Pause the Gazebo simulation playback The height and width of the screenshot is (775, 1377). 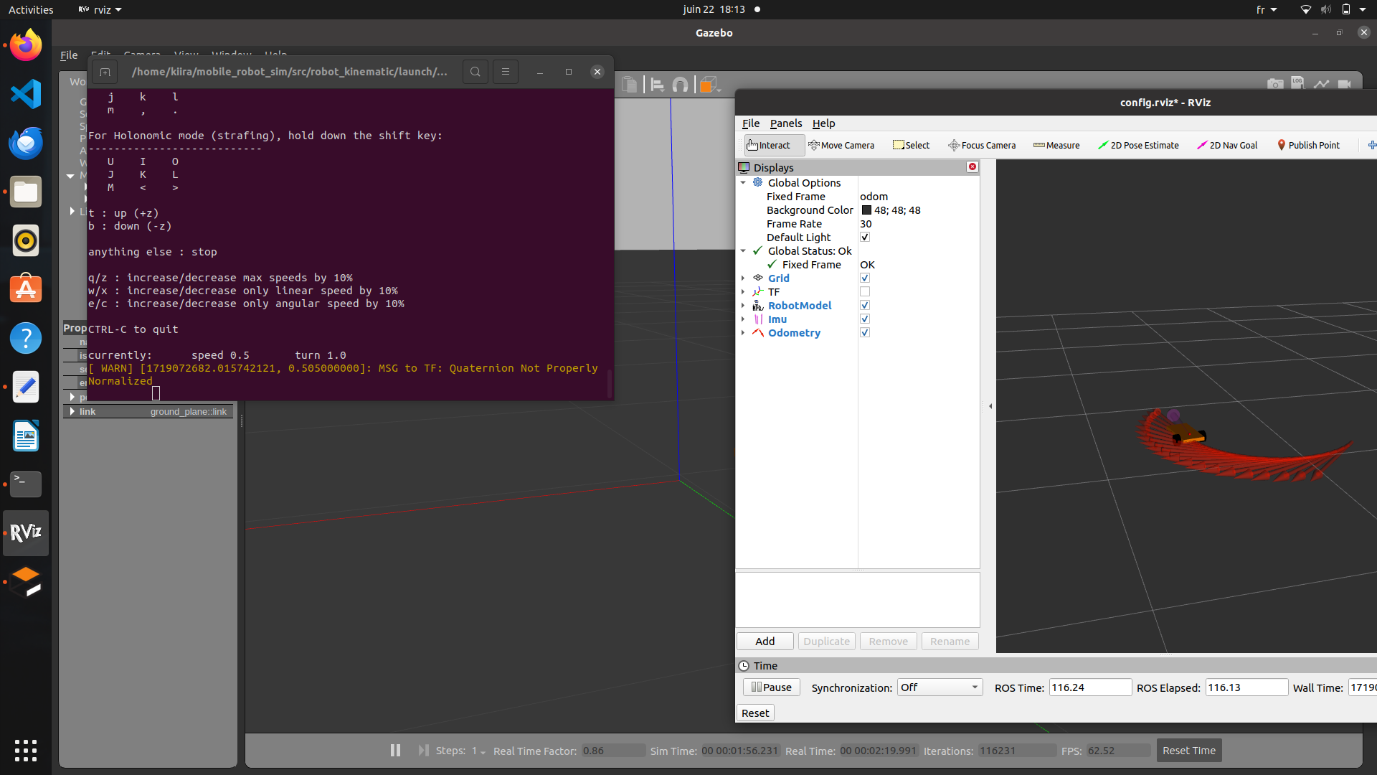click(x=395, y=750)
